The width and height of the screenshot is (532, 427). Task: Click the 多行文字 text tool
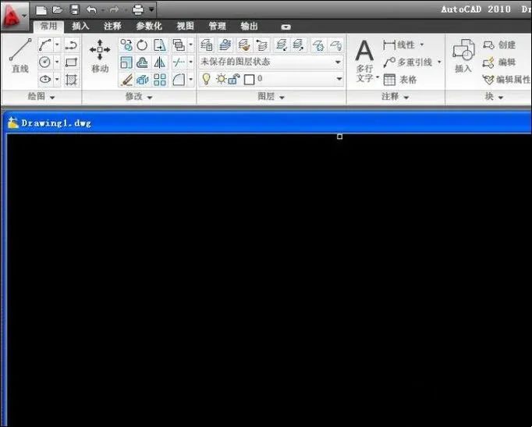[364, 60]
